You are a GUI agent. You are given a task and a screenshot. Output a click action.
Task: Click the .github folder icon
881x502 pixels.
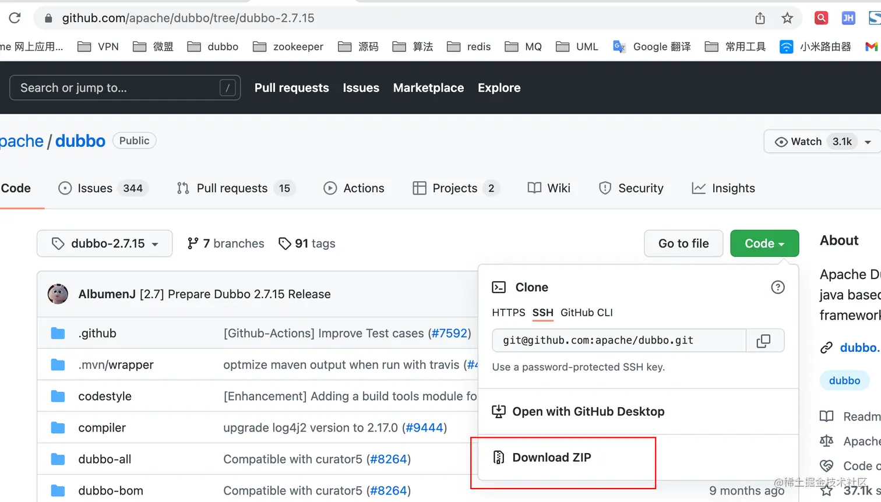pos(58,333)
